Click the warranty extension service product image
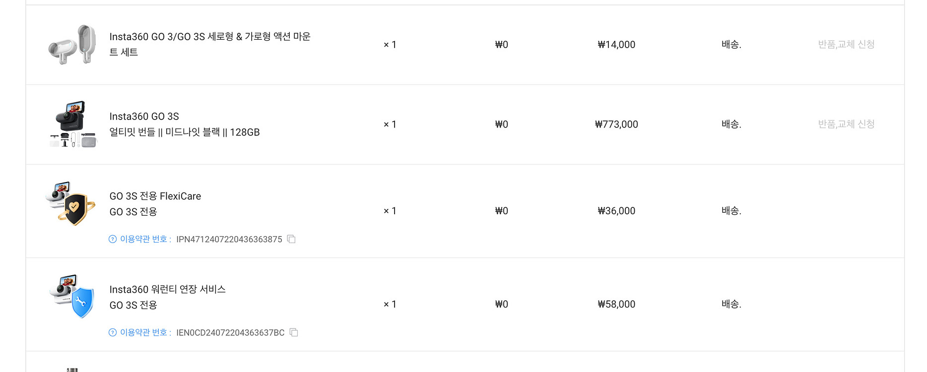The image size is (927, 372). [x=72, y=297]
